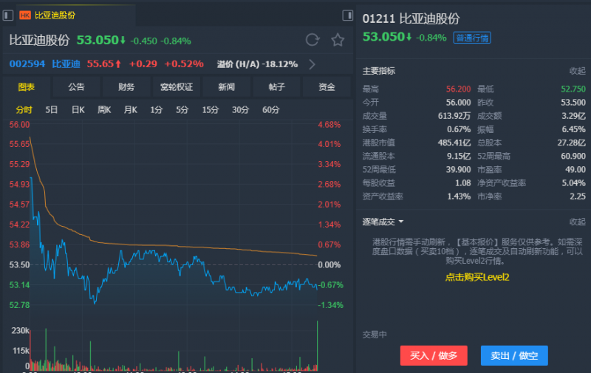591x373 pixels.
Task: Open the 窝轮权证 tab
Action: pos(177,87)
